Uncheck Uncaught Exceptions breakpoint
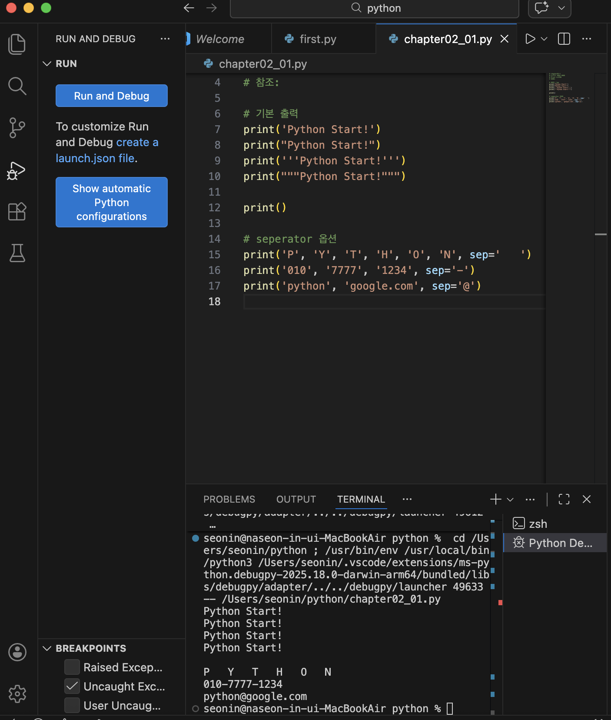 coord(72,686)
